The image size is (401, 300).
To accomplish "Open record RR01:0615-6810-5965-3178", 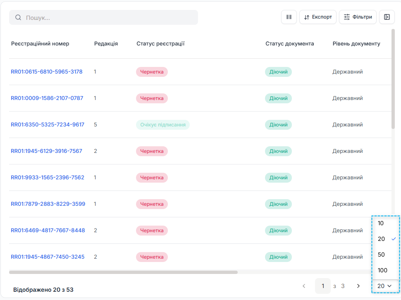I will [47, 71].
